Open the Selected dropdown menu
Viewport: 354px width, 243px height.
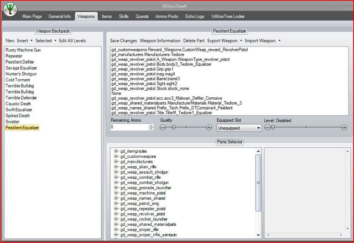pyautogui.click(x=45, y=40)
